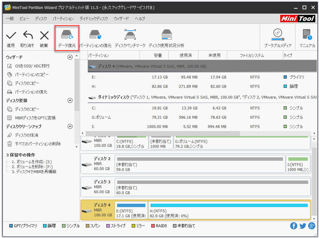Open the データ復元 data recovery tool
Image resolution: width=319 pixels, height=238 pixels.
coord(67,38)
